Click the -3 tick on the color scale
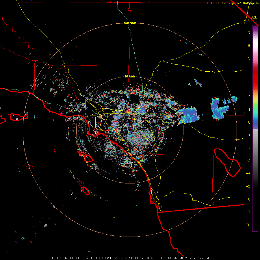Viewport: 260px width, 260px height. 248,161
